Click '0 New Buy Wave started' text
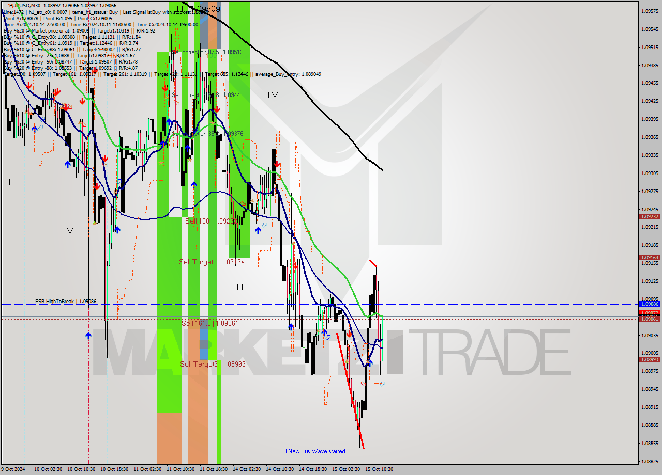 click(314, 451)
